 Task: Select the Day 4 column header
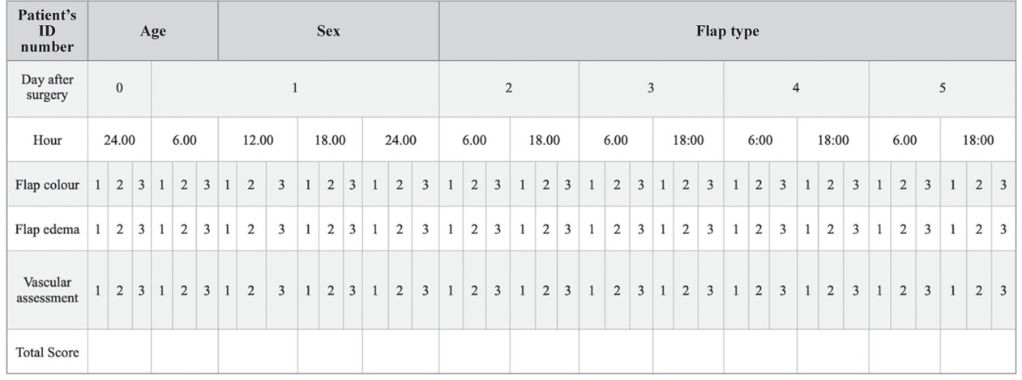click(796, 88)
